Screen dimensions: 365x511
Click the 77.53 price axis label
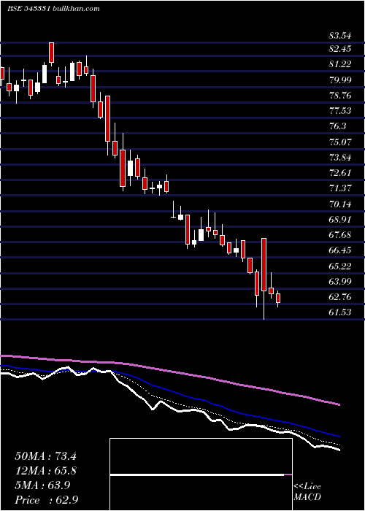(x=340, y=112)
